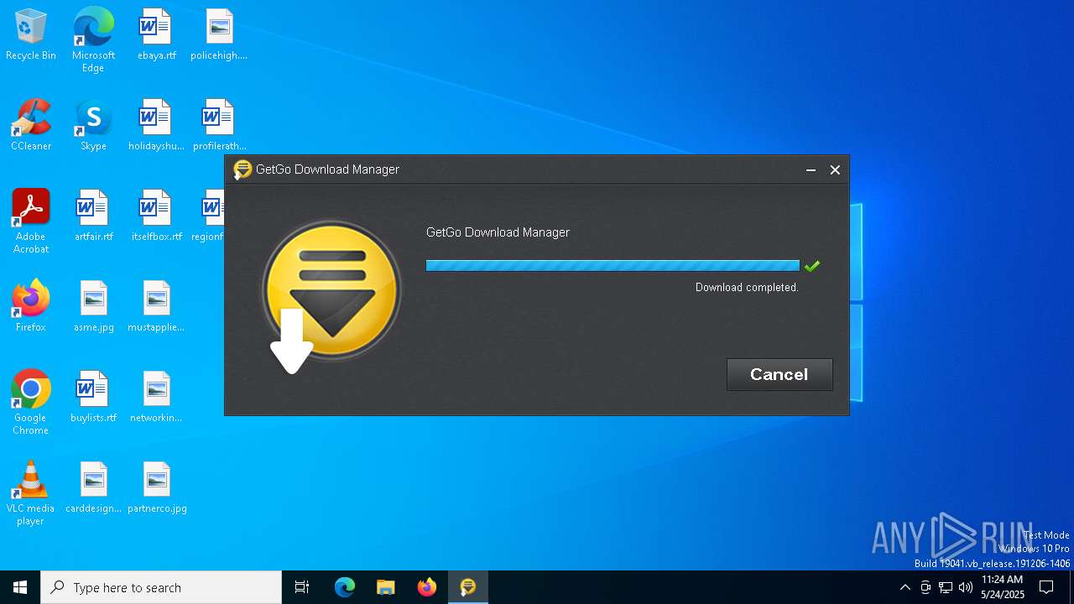Select the Google Chrome desktop shortcut

[31, 403]
